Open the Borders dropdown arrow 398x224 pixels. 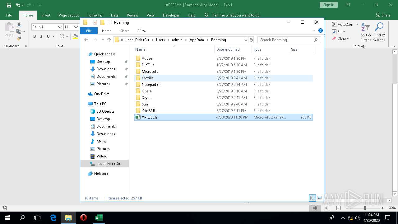pyautogui.click(x=67, y=36)
